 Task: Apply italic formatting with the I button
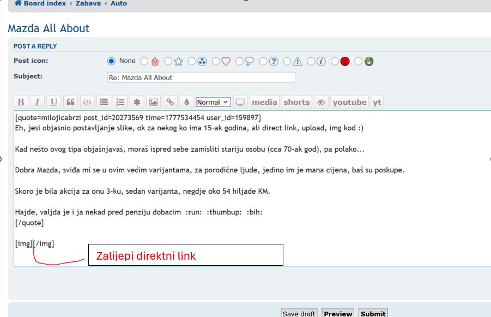[x=37, y=102]
